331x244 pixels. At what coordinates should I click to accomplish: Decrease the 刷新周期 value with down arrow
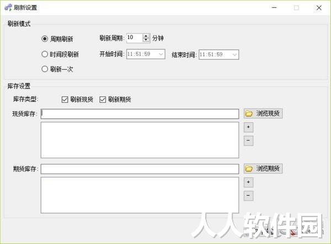point(146,40)
